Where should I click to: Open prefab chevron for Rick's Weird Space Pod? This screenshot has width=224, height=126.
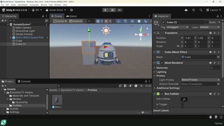48,37
